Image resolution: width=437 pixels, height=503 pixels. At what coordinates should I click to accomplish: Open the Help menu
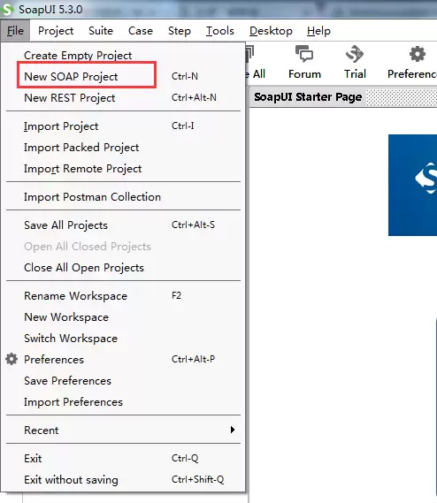tap(318, 31)
